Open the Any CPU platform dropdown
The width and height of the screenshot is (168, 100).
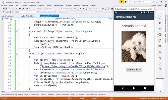[x=52, y=9]
